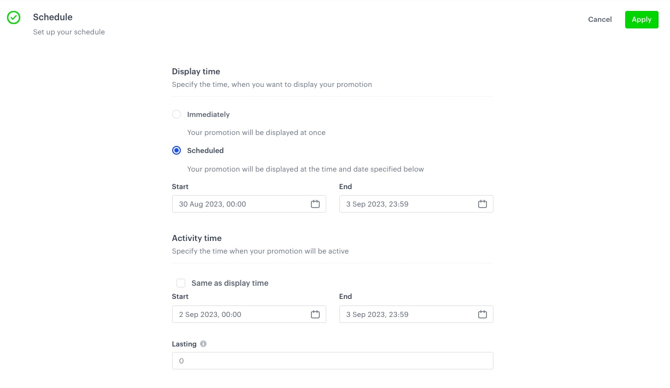Apply the schedule settings
Screen dimensions: 670x388
coord(642,19)
